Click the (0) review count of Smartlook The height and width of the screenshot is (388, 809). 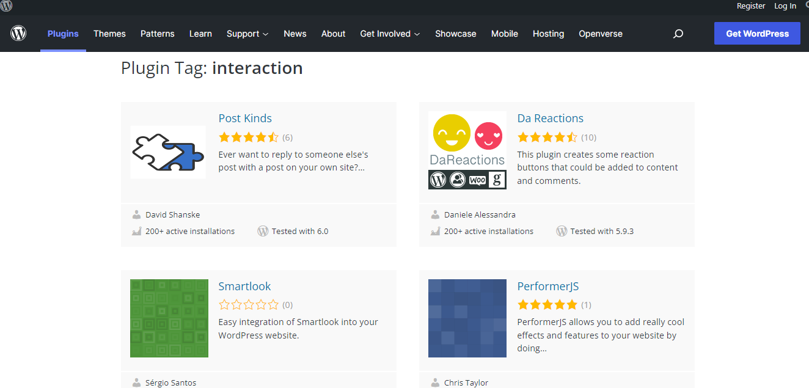click(x=287, y=305)
